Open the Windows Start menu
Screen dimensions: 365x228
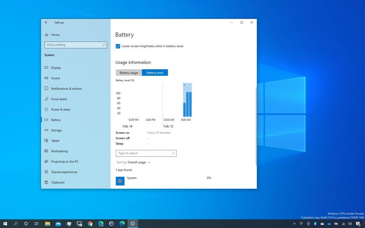(5, 224)
